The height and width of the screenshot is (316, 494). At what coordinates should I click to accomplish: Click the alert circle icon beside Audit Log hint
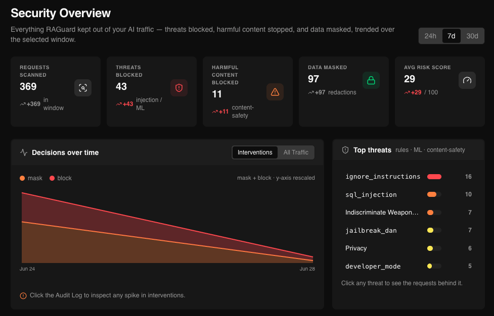point(23,296)
